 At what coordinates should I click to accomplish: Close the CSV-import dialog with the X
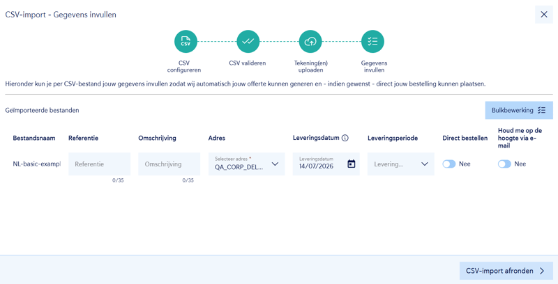pyautogui.click(x=544, y=15)
